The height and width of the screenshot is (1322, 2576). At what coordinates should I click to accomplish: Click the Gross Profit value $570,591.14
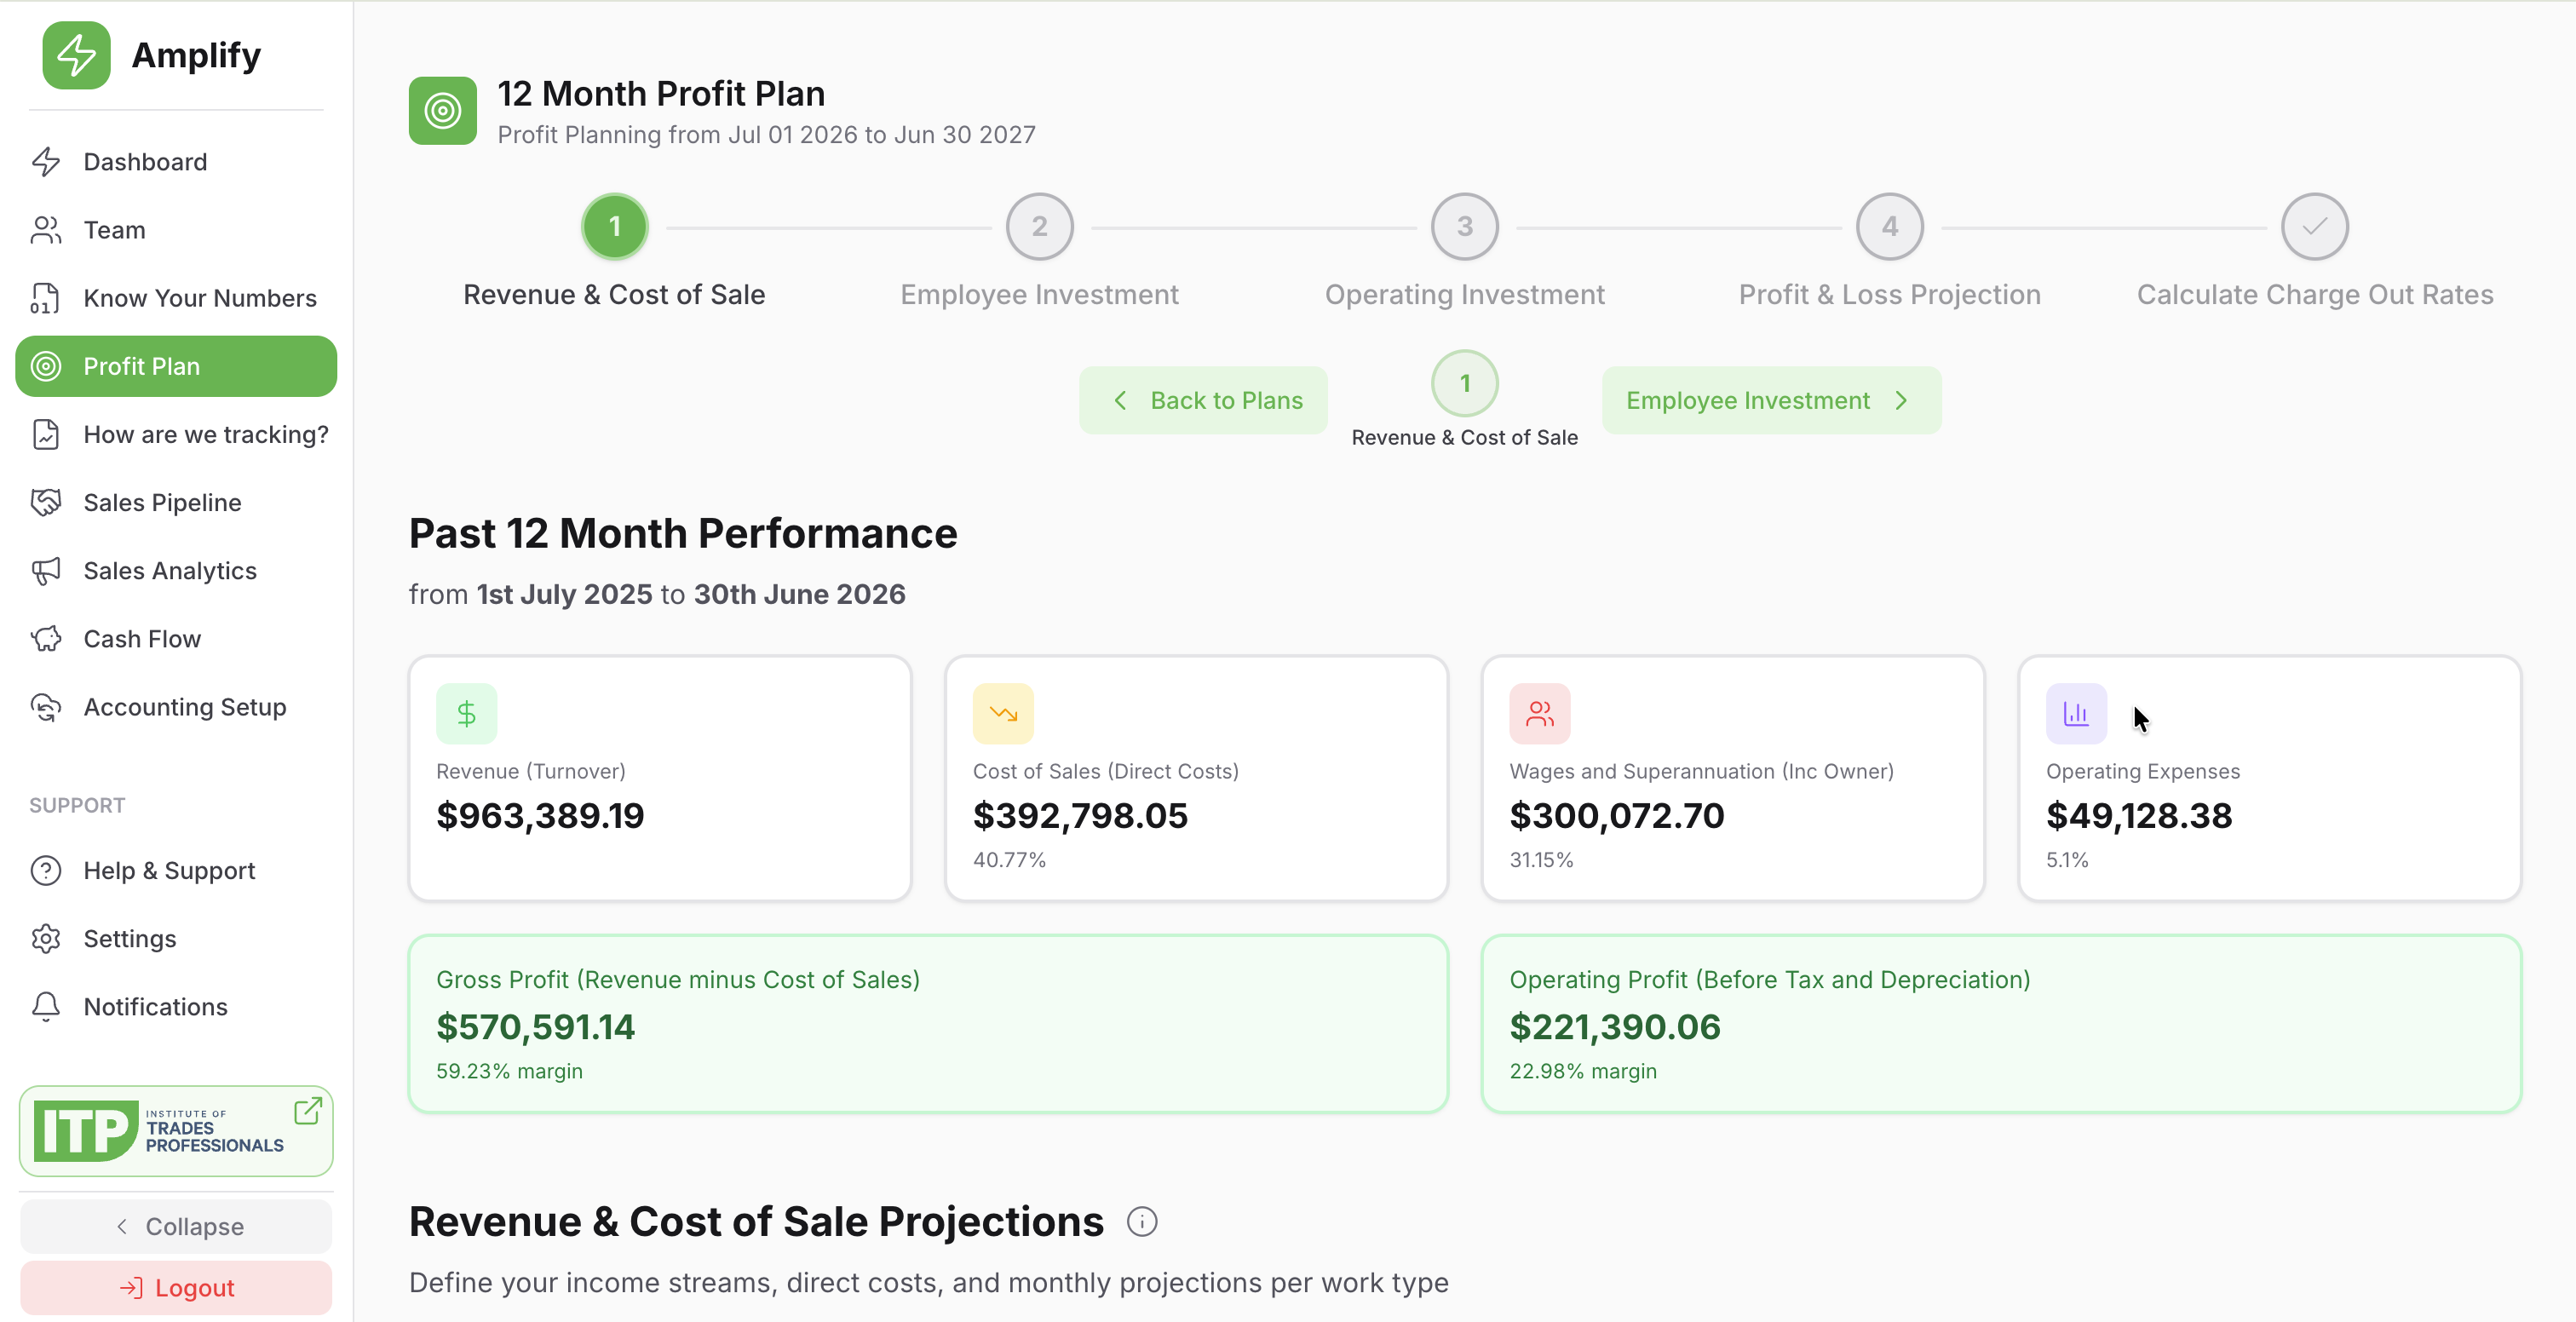pyautogui.click(x=535, y=1027)
